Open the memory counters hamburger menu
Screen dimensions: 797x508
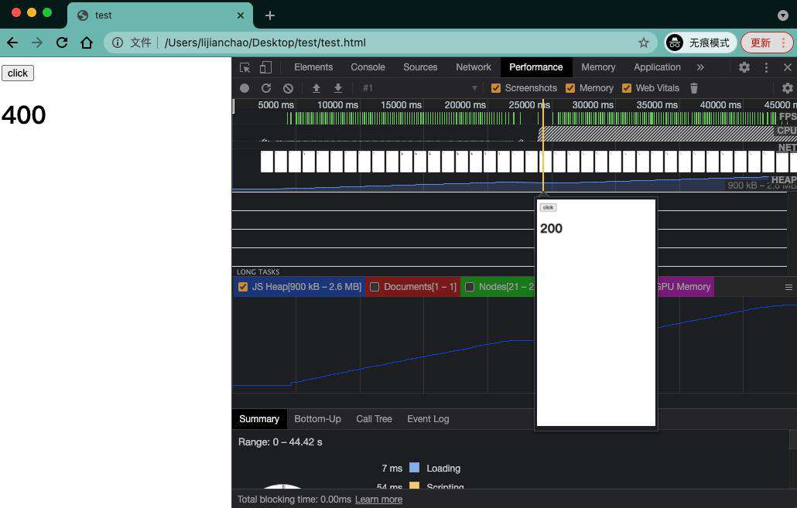[x=788, y=288]
